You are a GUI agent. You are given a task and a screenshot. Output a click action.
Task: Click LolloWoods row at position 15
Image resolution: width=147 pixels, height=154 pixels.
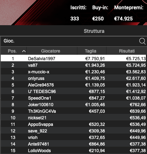coord(74,151)
